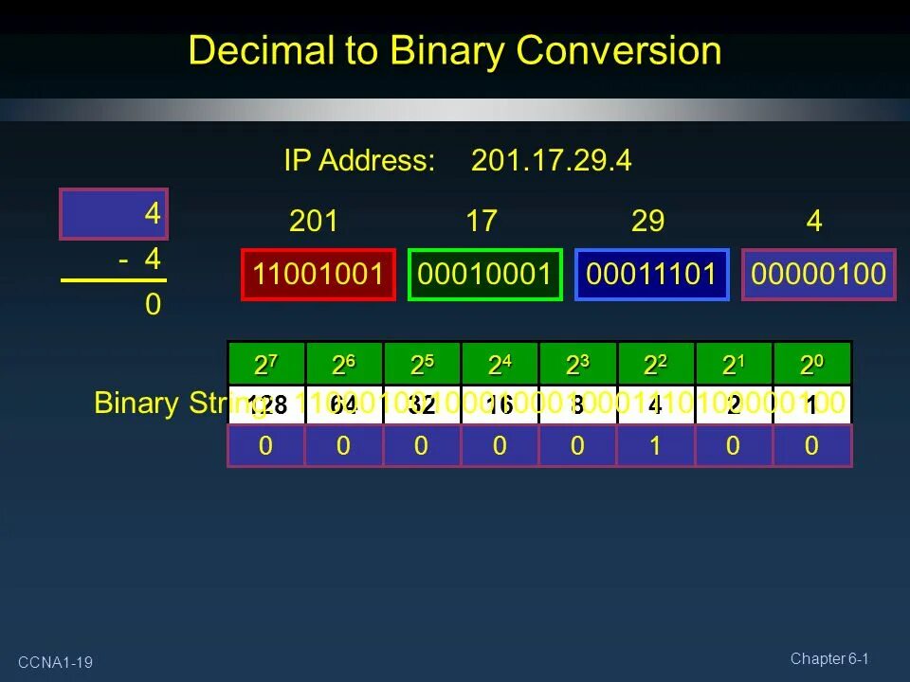910x682 pixels.
Task: Click the header cell for 2 to the power 4
Action: coord(500,364)
